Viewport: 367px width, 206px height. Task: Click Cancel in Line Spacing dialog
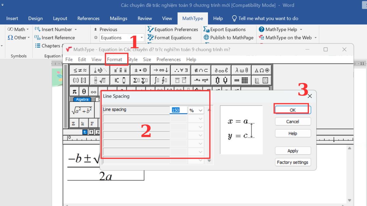coord(293,121)
